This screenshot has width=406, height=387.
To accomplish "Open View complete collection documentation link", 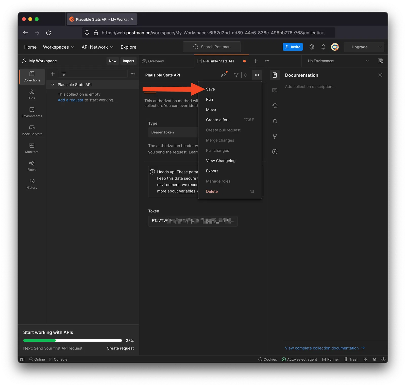I will pyautogui.click(x=325, y=348).
